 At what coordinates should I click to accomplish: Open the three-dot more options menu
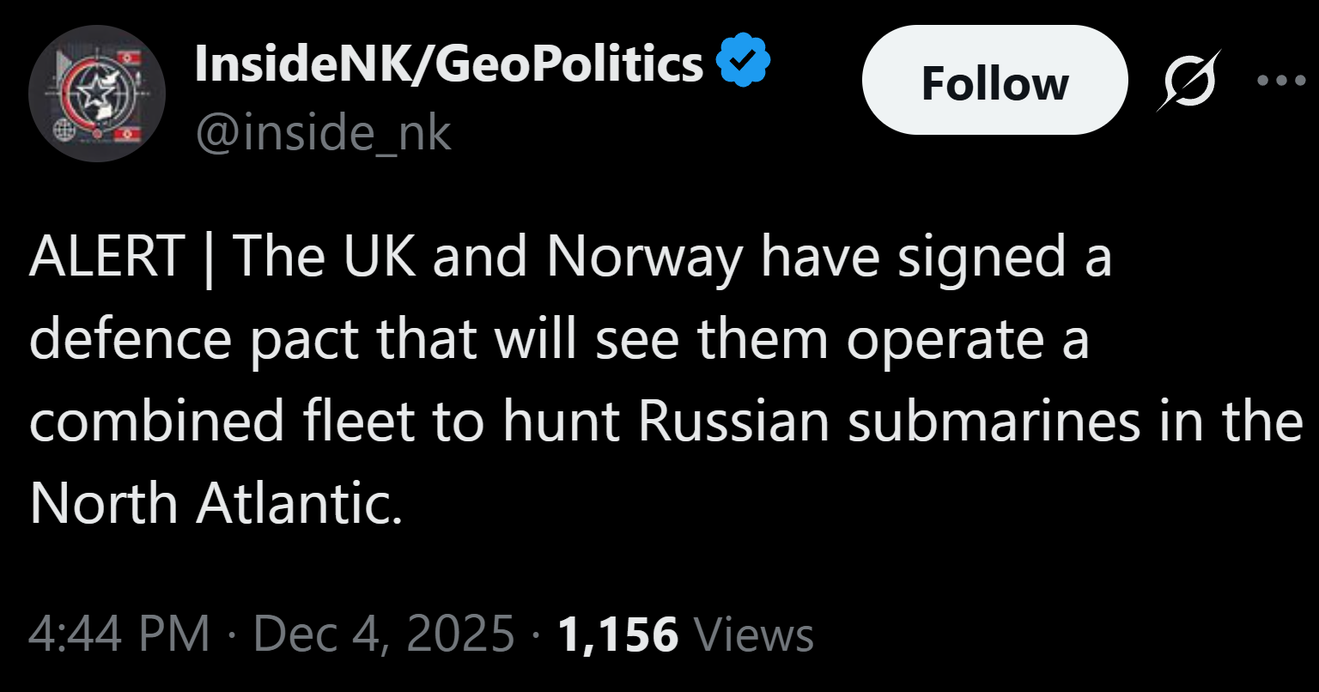[x=1279, y=81]
